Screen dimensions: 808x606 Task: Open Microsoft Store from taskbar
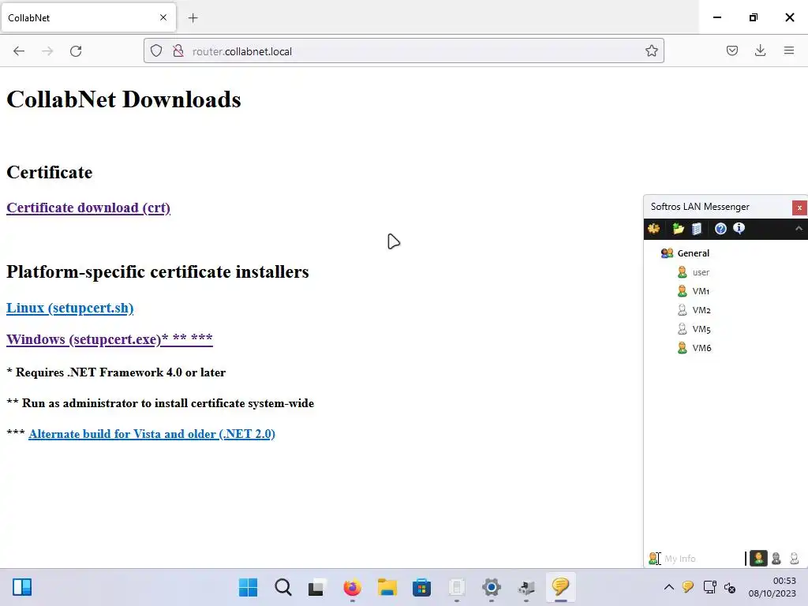(x=421, y=587)
